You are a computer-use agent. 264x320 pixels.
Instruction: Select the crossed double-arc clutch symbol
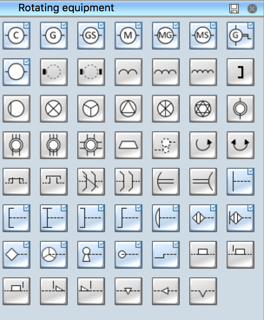91,182
